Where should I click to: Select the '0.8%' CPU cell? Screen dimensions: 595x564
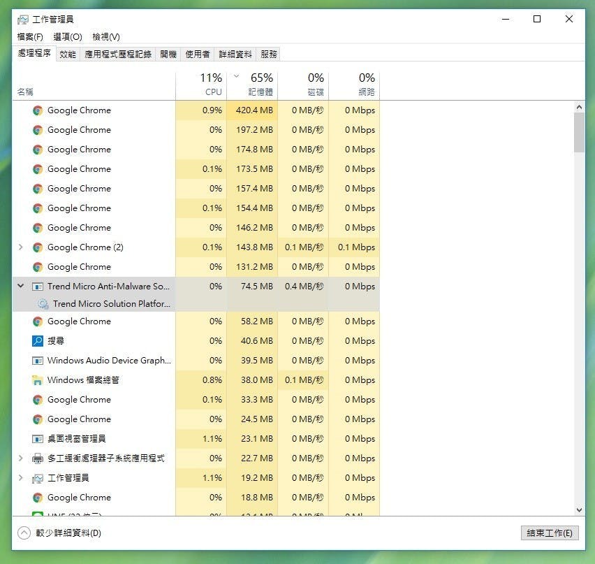(201, 380)
